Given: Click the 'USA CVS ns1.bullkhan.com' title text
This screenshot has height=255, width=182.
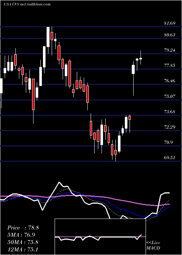Looking at the screenshot, I should coord(27,4).
